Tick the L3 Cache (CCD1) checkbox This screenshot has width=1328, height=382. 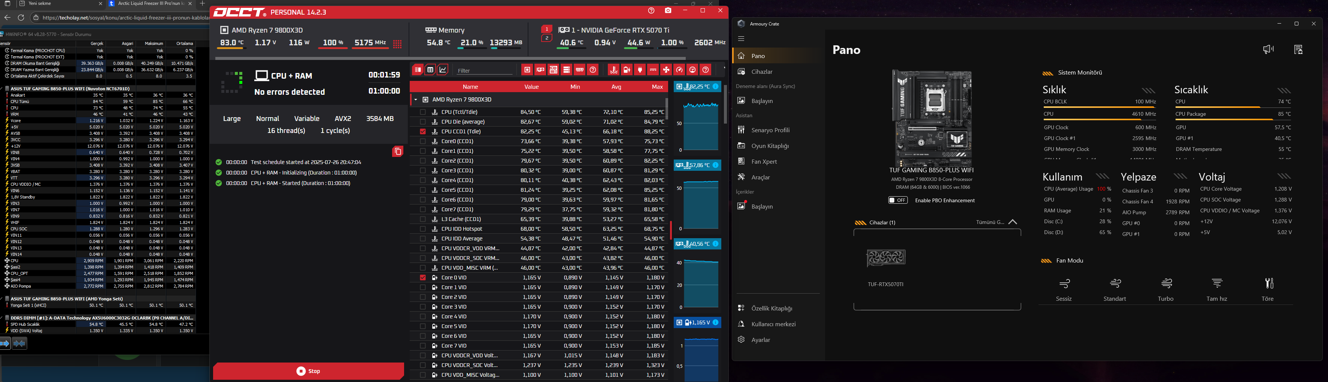pos(423,219)
